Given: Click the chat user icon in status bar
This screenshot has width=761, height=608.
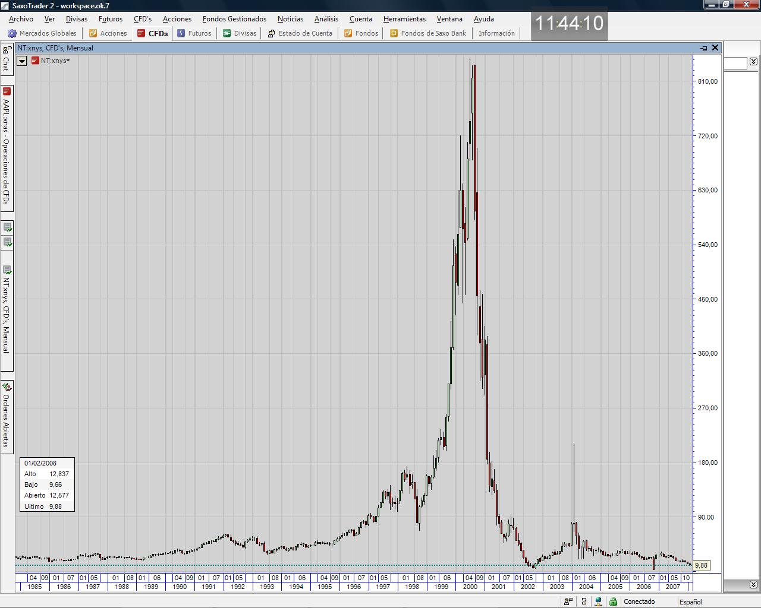Looking at the screenshot, I should [568, 601].
